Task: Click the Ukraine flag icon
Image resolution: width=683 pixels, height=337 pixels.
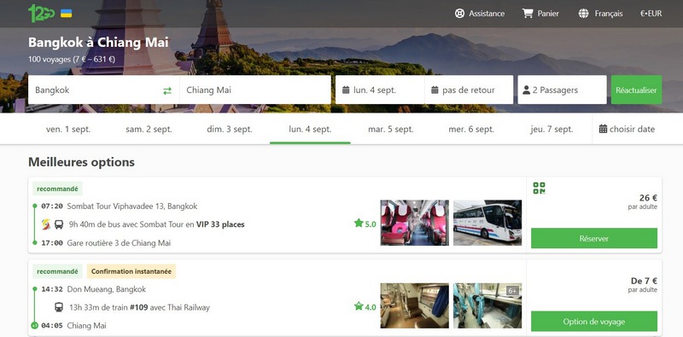Action: (x=67, y=14)
